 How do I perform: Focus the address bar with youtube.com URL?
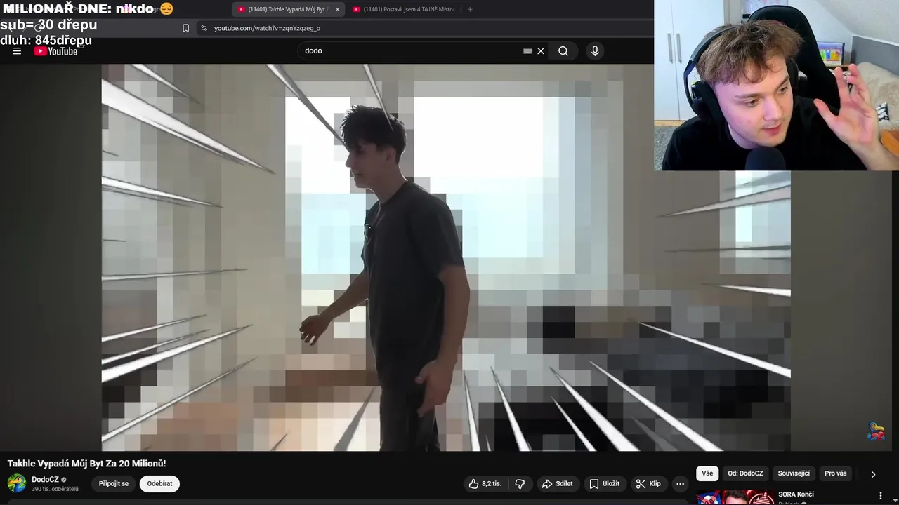point(421,28)
